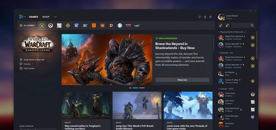Click the voice chat headset icon
Screen dimensions: 276x130
click(199, 17)
